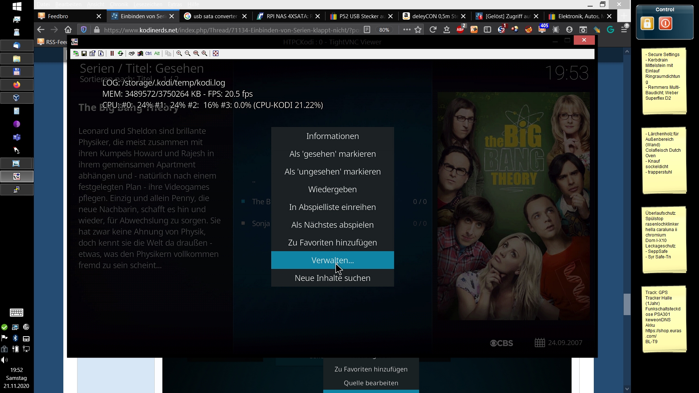Pause the VNC session with pause icon
The image size is (699, 393).
point(112,53)
